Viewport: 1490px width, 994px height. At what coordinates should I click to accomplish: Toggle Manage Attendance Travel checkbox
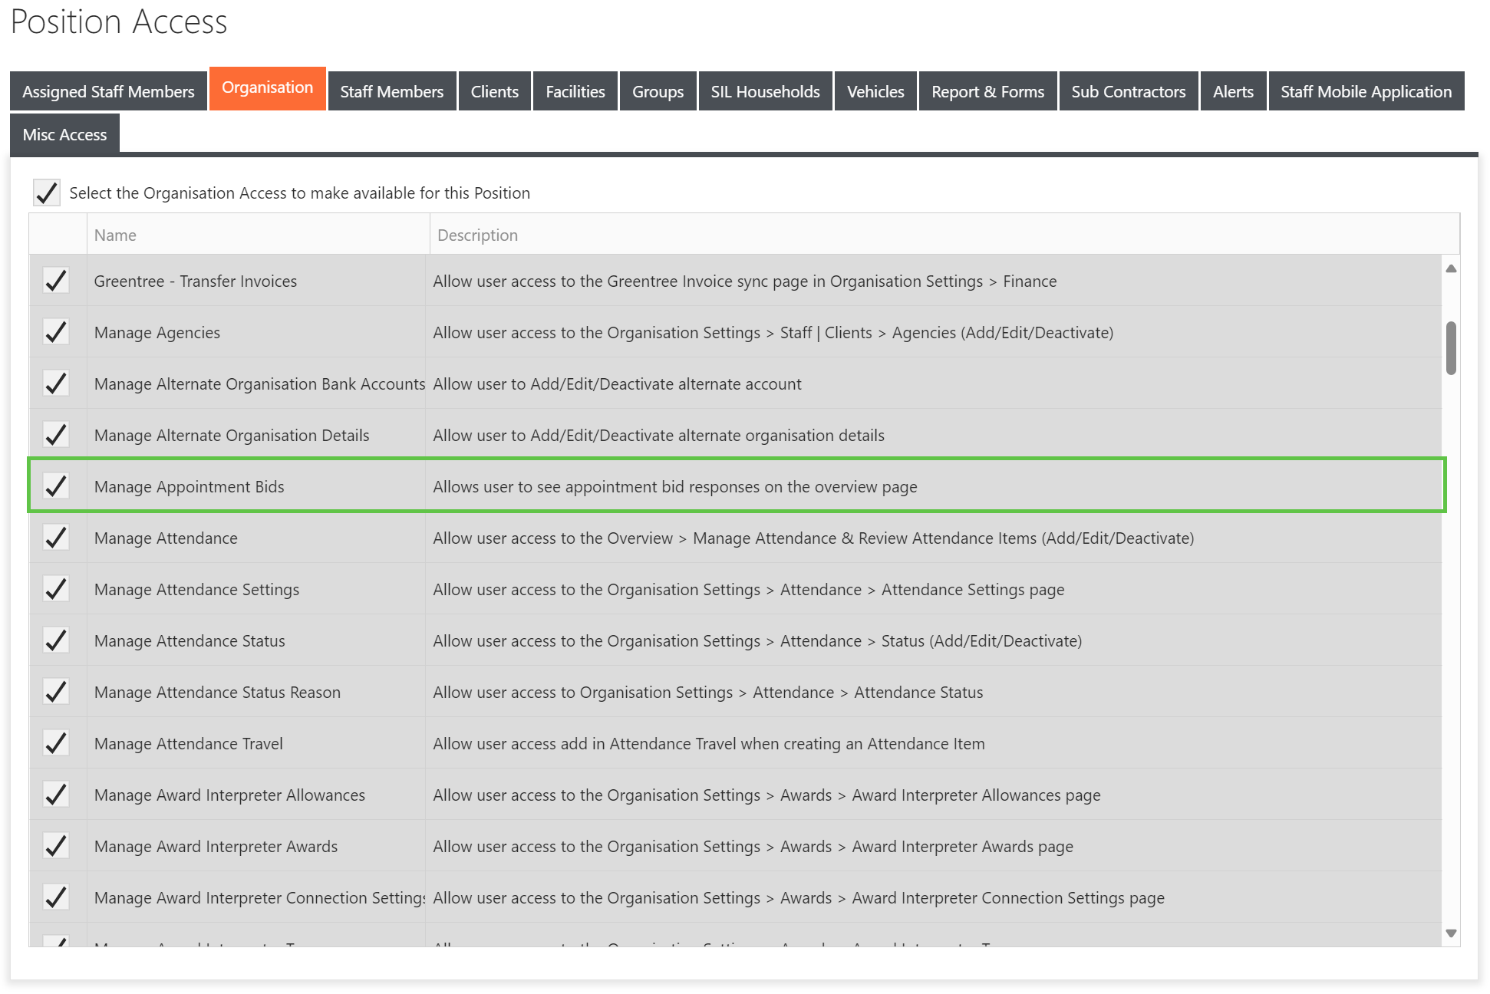[56, 743]
